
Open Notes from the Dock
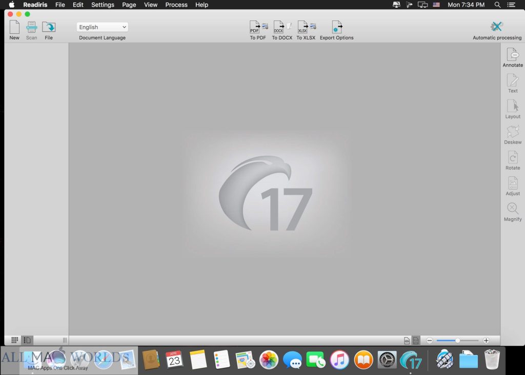[x=198, y=360]
